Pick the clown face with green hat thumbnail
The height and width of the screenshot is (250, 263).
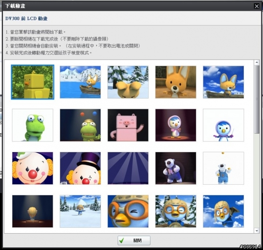click(x=32, y=168)
